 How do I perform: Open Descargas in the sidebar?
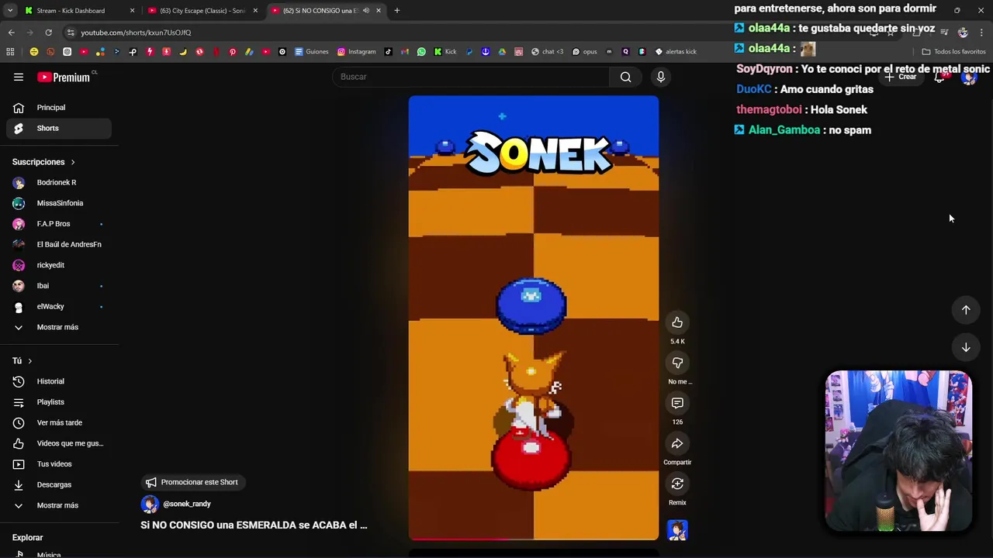point(59,484)
